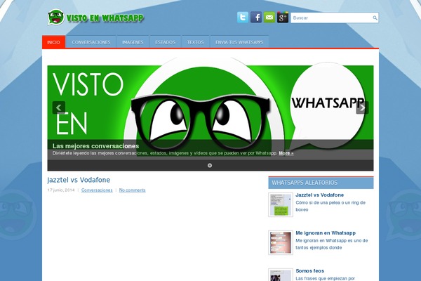This screenshot has width=421, height=281.
Task: Open the No comments link
Action: click(133, 190)
